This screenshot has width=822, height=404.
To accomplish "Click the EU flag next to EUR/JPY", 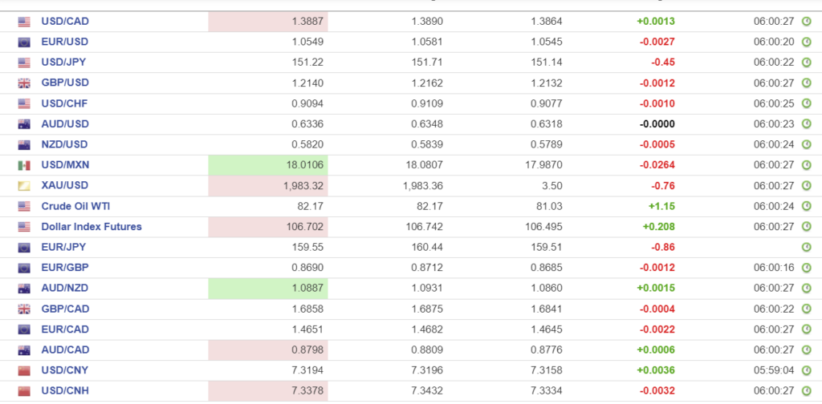I will pos(24,248).
